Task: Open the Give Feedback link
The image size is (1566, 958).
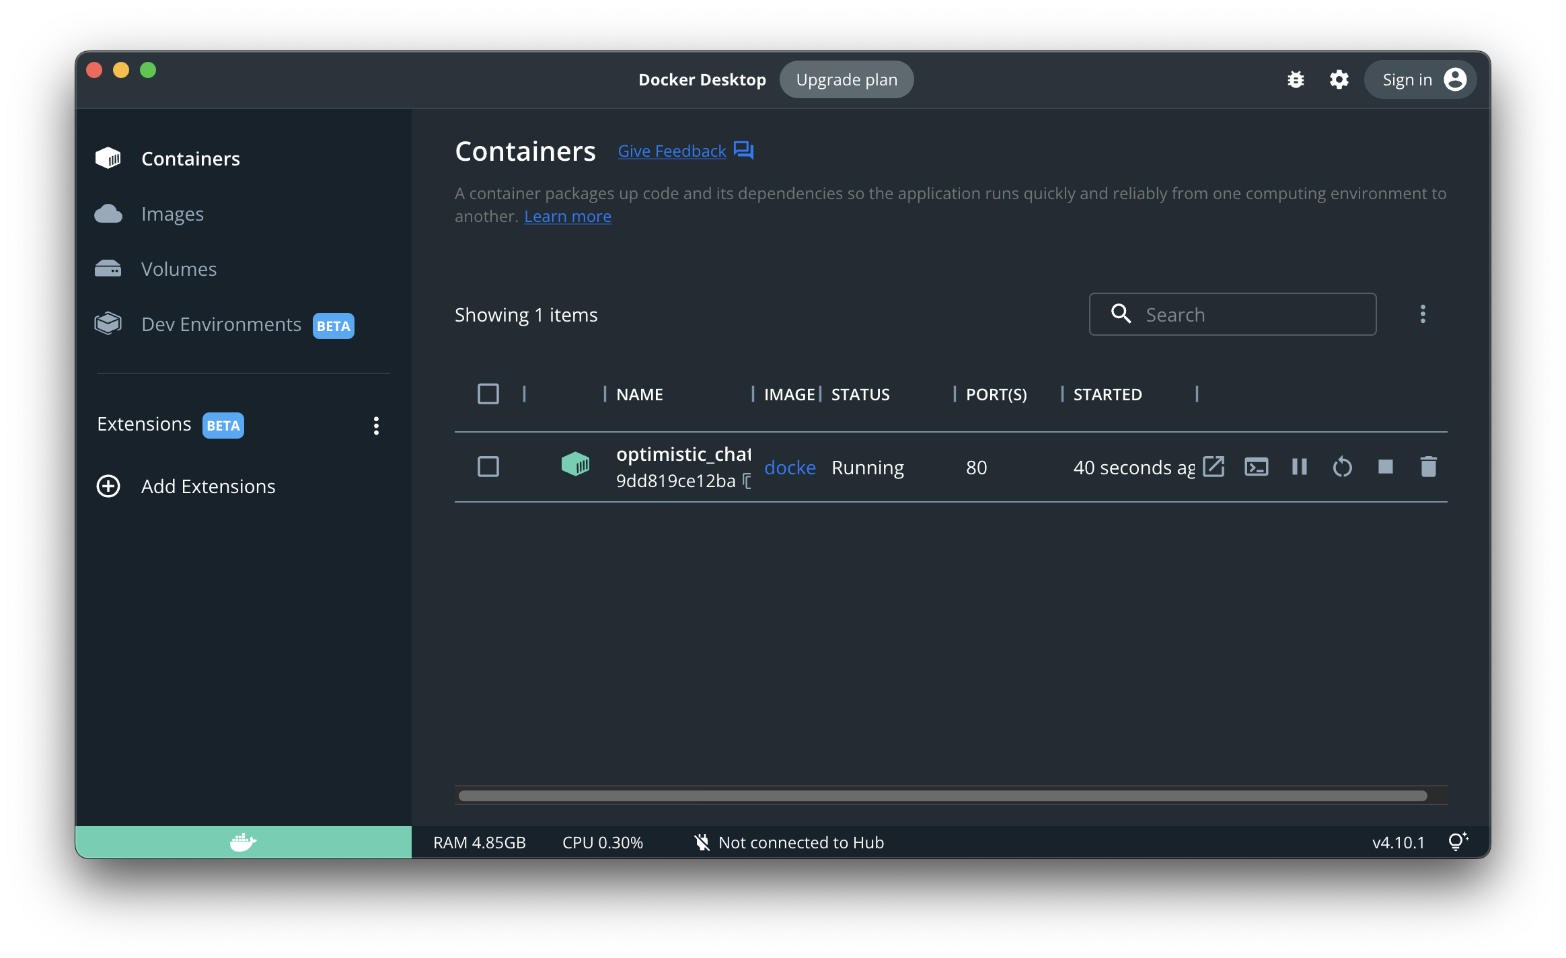Action: point(671,151)
